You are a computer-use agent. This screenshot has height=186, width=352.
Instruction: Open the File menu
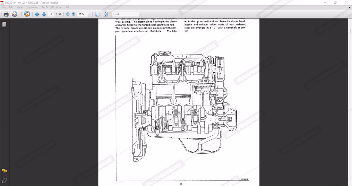[4, 7]
